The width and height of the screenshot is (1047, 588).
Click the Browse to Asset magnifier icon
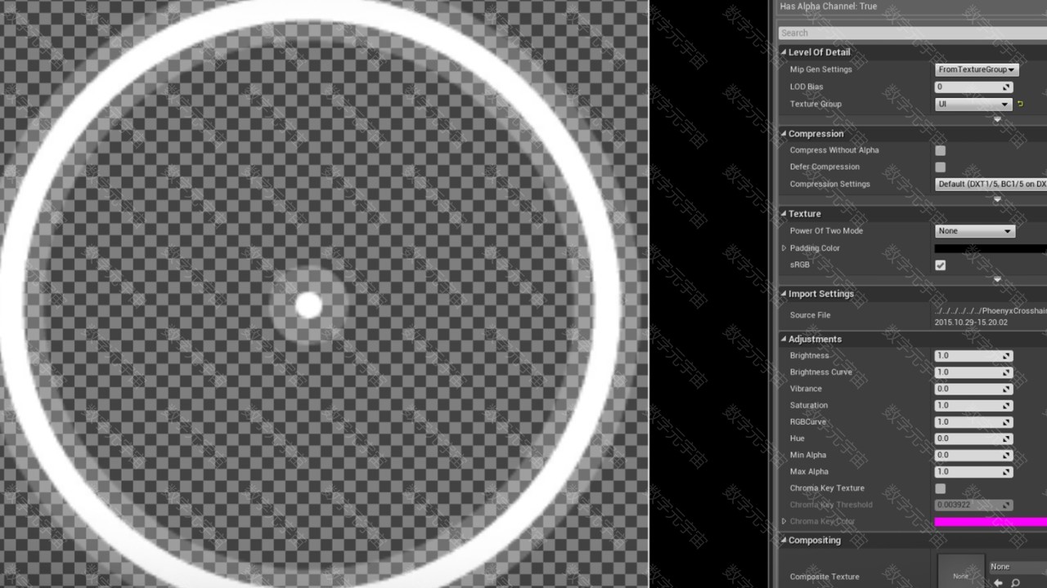1015,582
